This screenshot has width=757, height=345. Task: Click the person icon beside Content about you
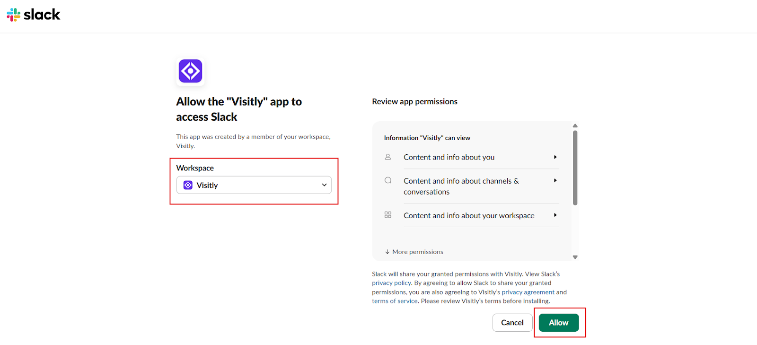[388, 157]
